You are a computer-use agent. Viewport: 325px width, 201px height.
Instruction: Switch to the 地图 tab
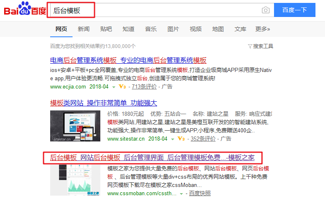(218, 29)
